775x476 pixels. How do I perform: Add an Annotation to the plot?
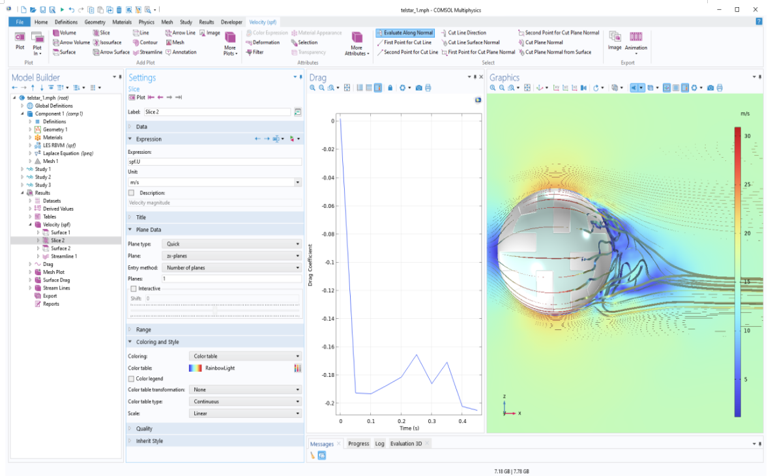(181, 52)
